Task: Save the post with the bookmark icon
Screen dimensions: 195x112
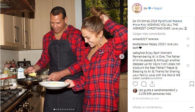Action: coord(192,84)
